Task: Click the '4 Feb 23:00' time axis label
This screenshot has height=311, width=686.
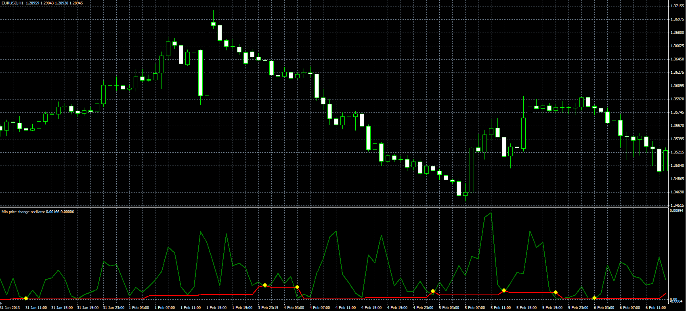Action: point(423,308)
